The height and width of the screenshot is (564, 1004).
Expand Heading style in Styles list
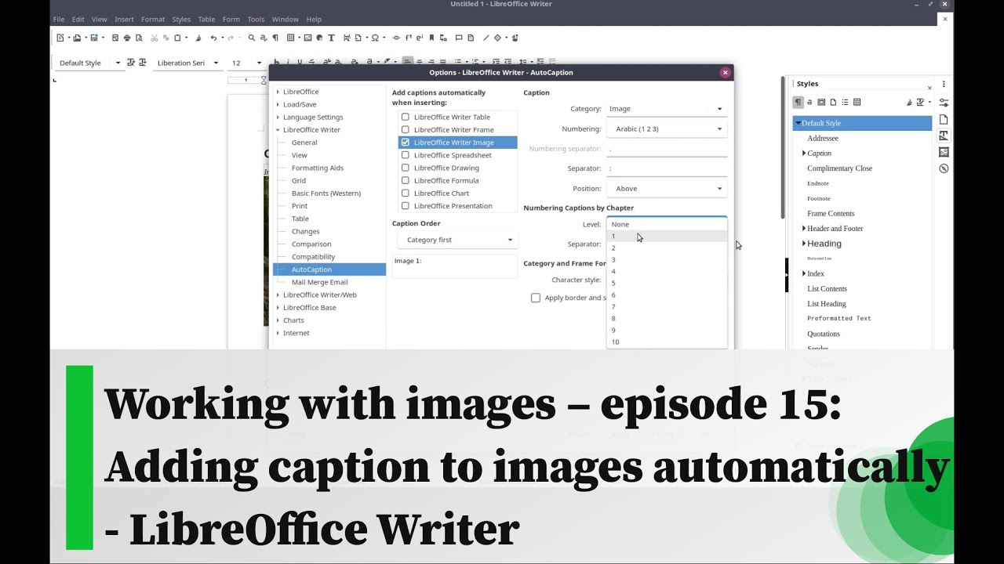tap(804, 244)
